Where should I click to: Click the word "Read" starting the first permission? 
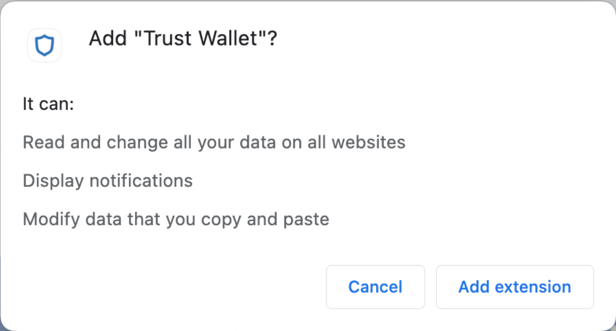[x=39, y=142]
